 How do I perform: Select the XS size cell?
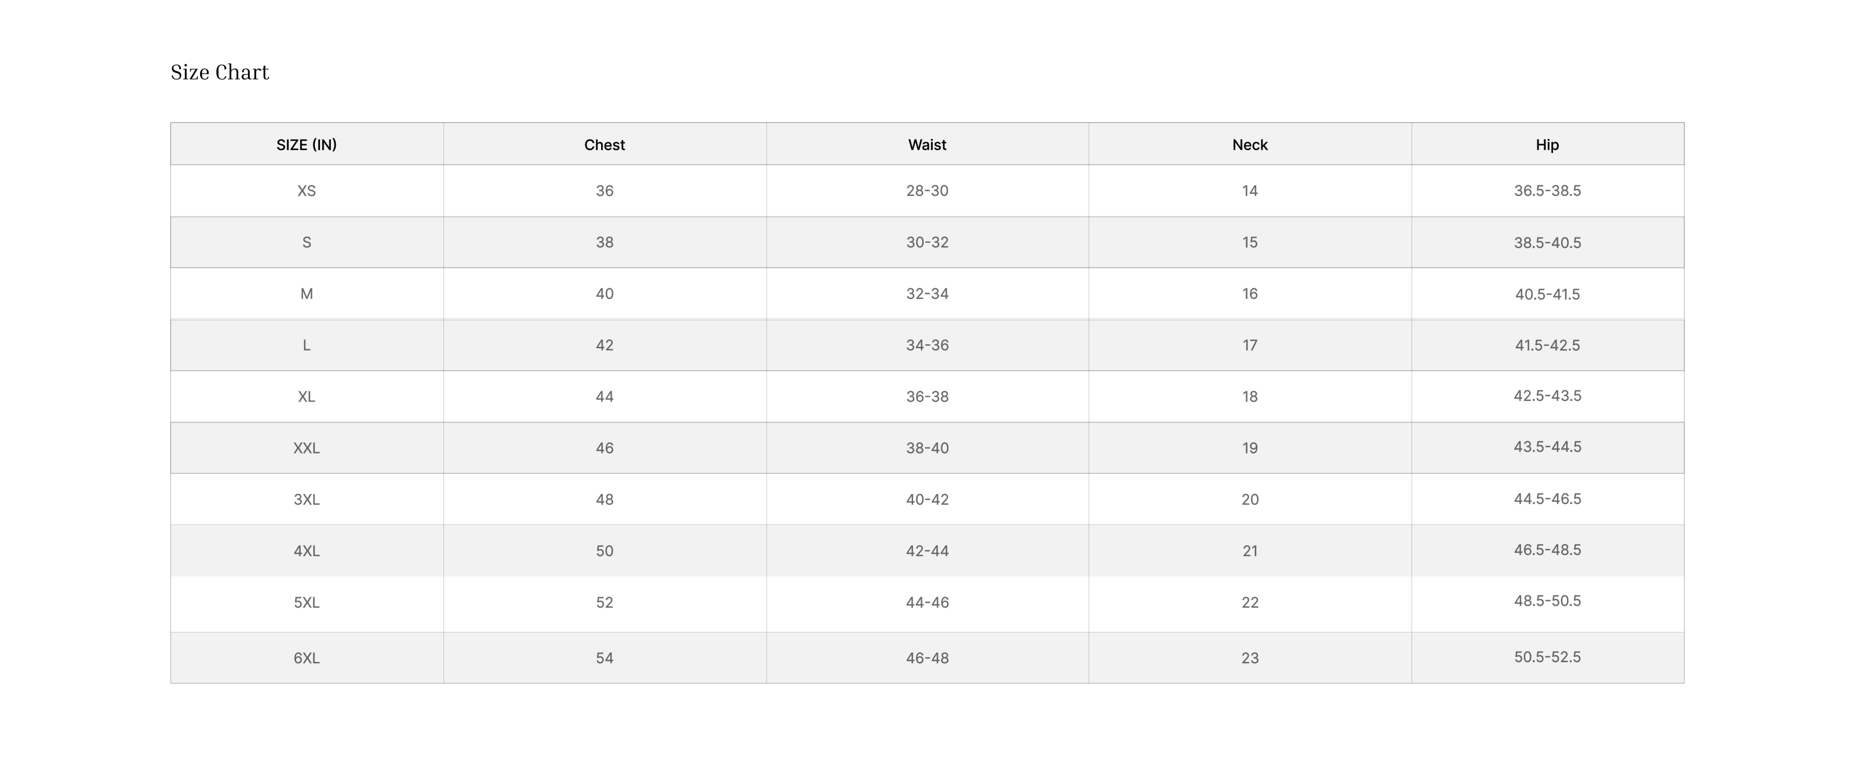(x=306, y=191)
